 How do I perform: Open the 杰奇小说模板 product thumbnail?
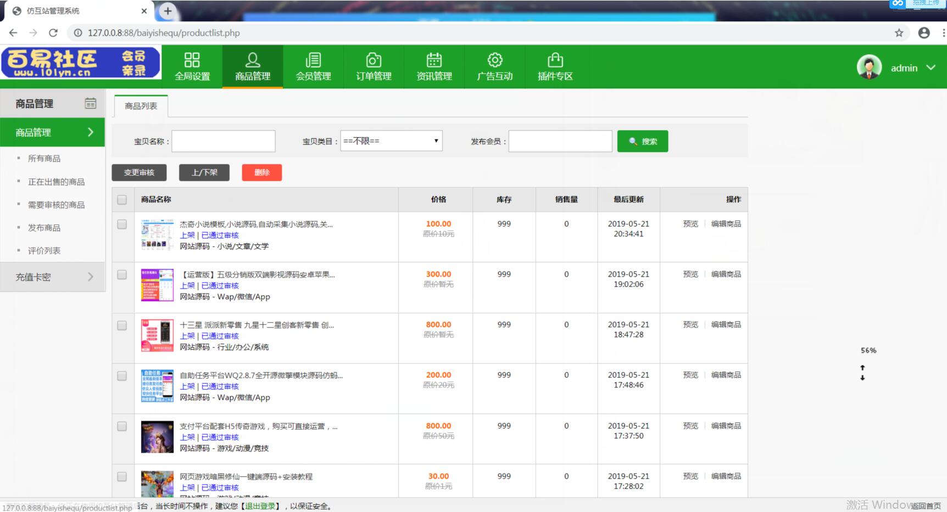[157, 235]
